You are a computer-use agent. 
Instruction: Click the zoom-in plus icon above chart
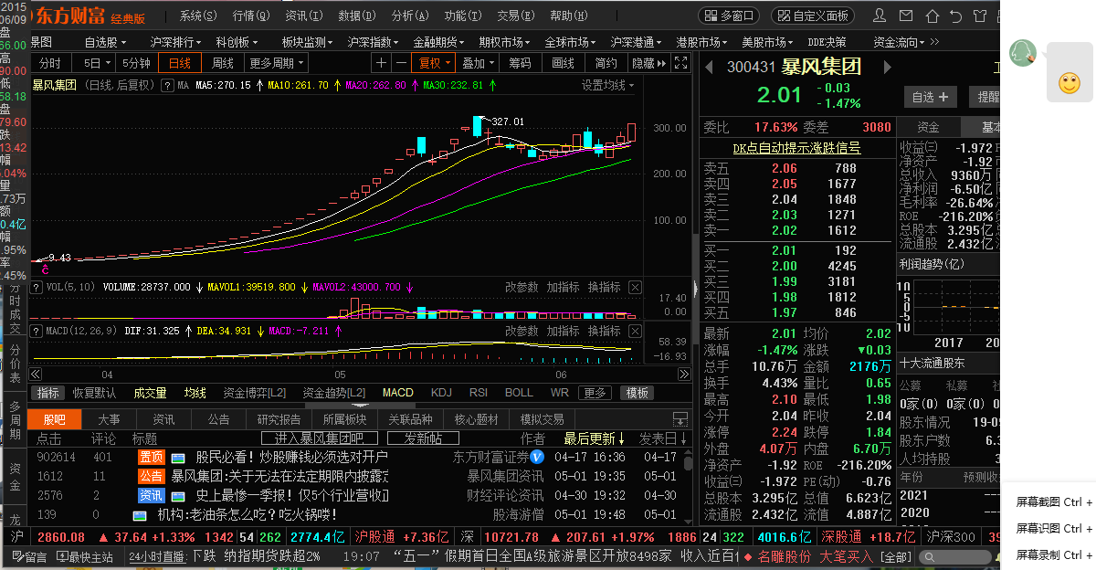point(381,63)
